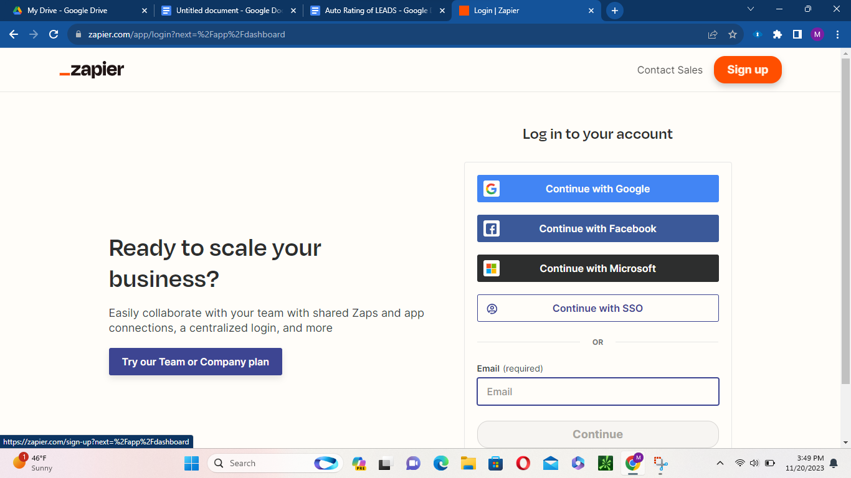
Task: Click the Email input field
Action: 598,391
